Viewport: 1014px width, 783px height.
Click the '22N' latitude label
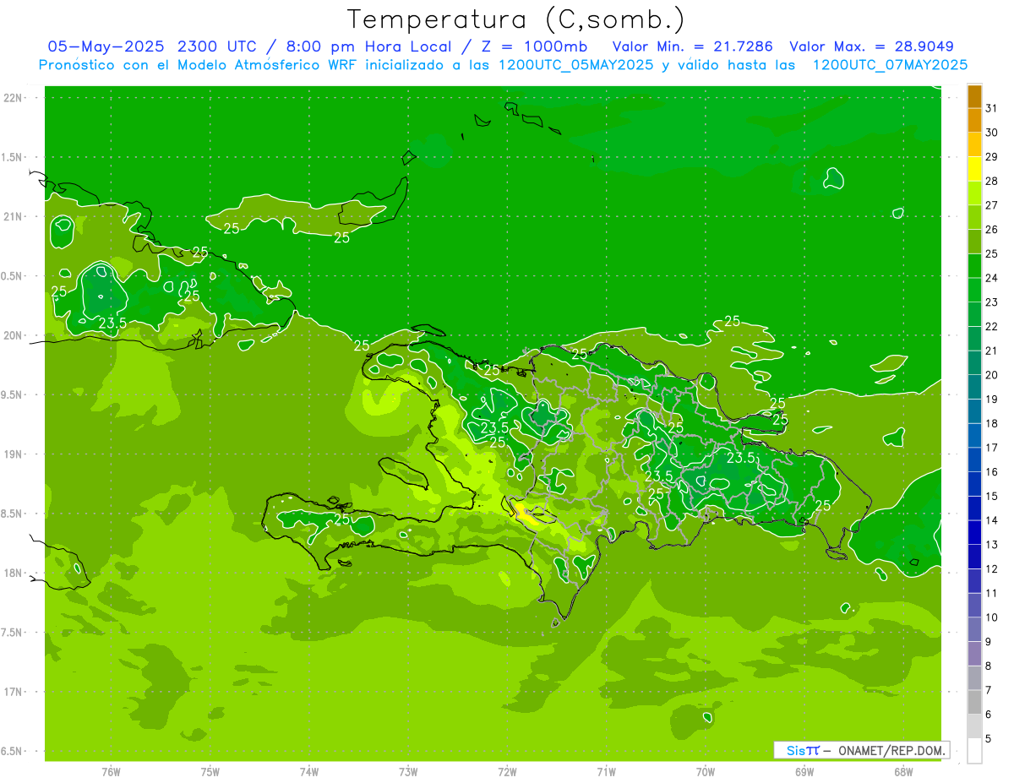[14, 98]
